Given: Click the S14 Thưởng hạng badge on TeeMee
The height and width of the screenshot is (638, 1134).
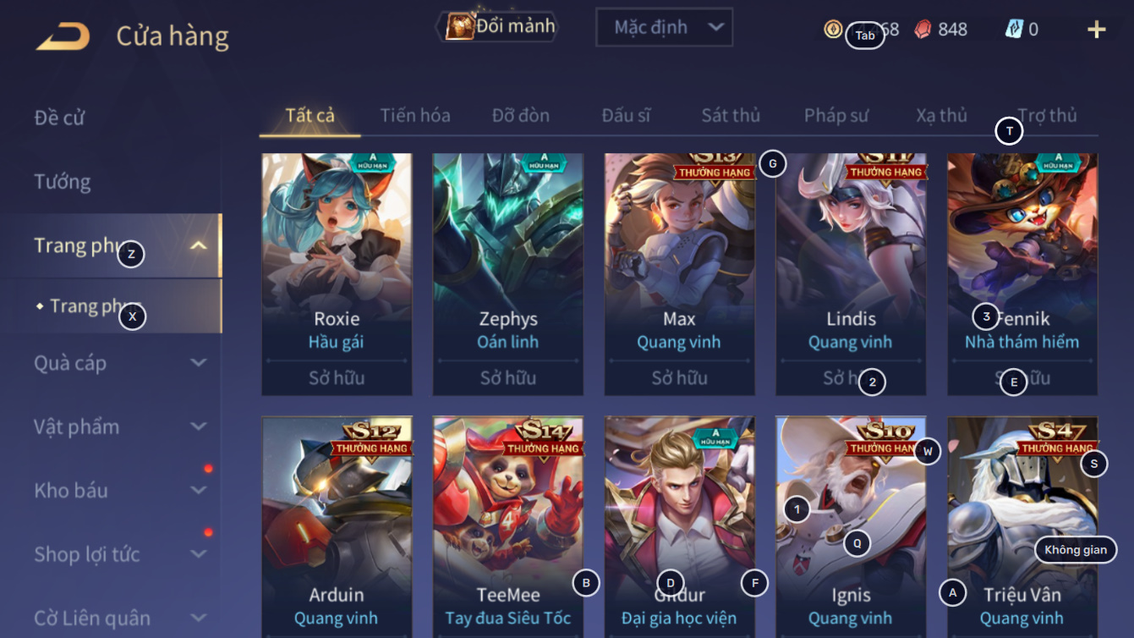Looking at the screenshot, I should pyautogui.click(x=543, y=439).
